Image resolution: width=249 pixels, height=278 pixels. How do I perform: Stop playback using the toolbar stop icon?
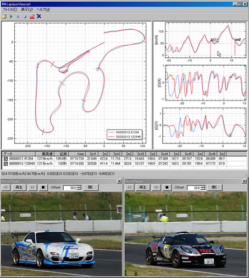[x=25, y=17]
